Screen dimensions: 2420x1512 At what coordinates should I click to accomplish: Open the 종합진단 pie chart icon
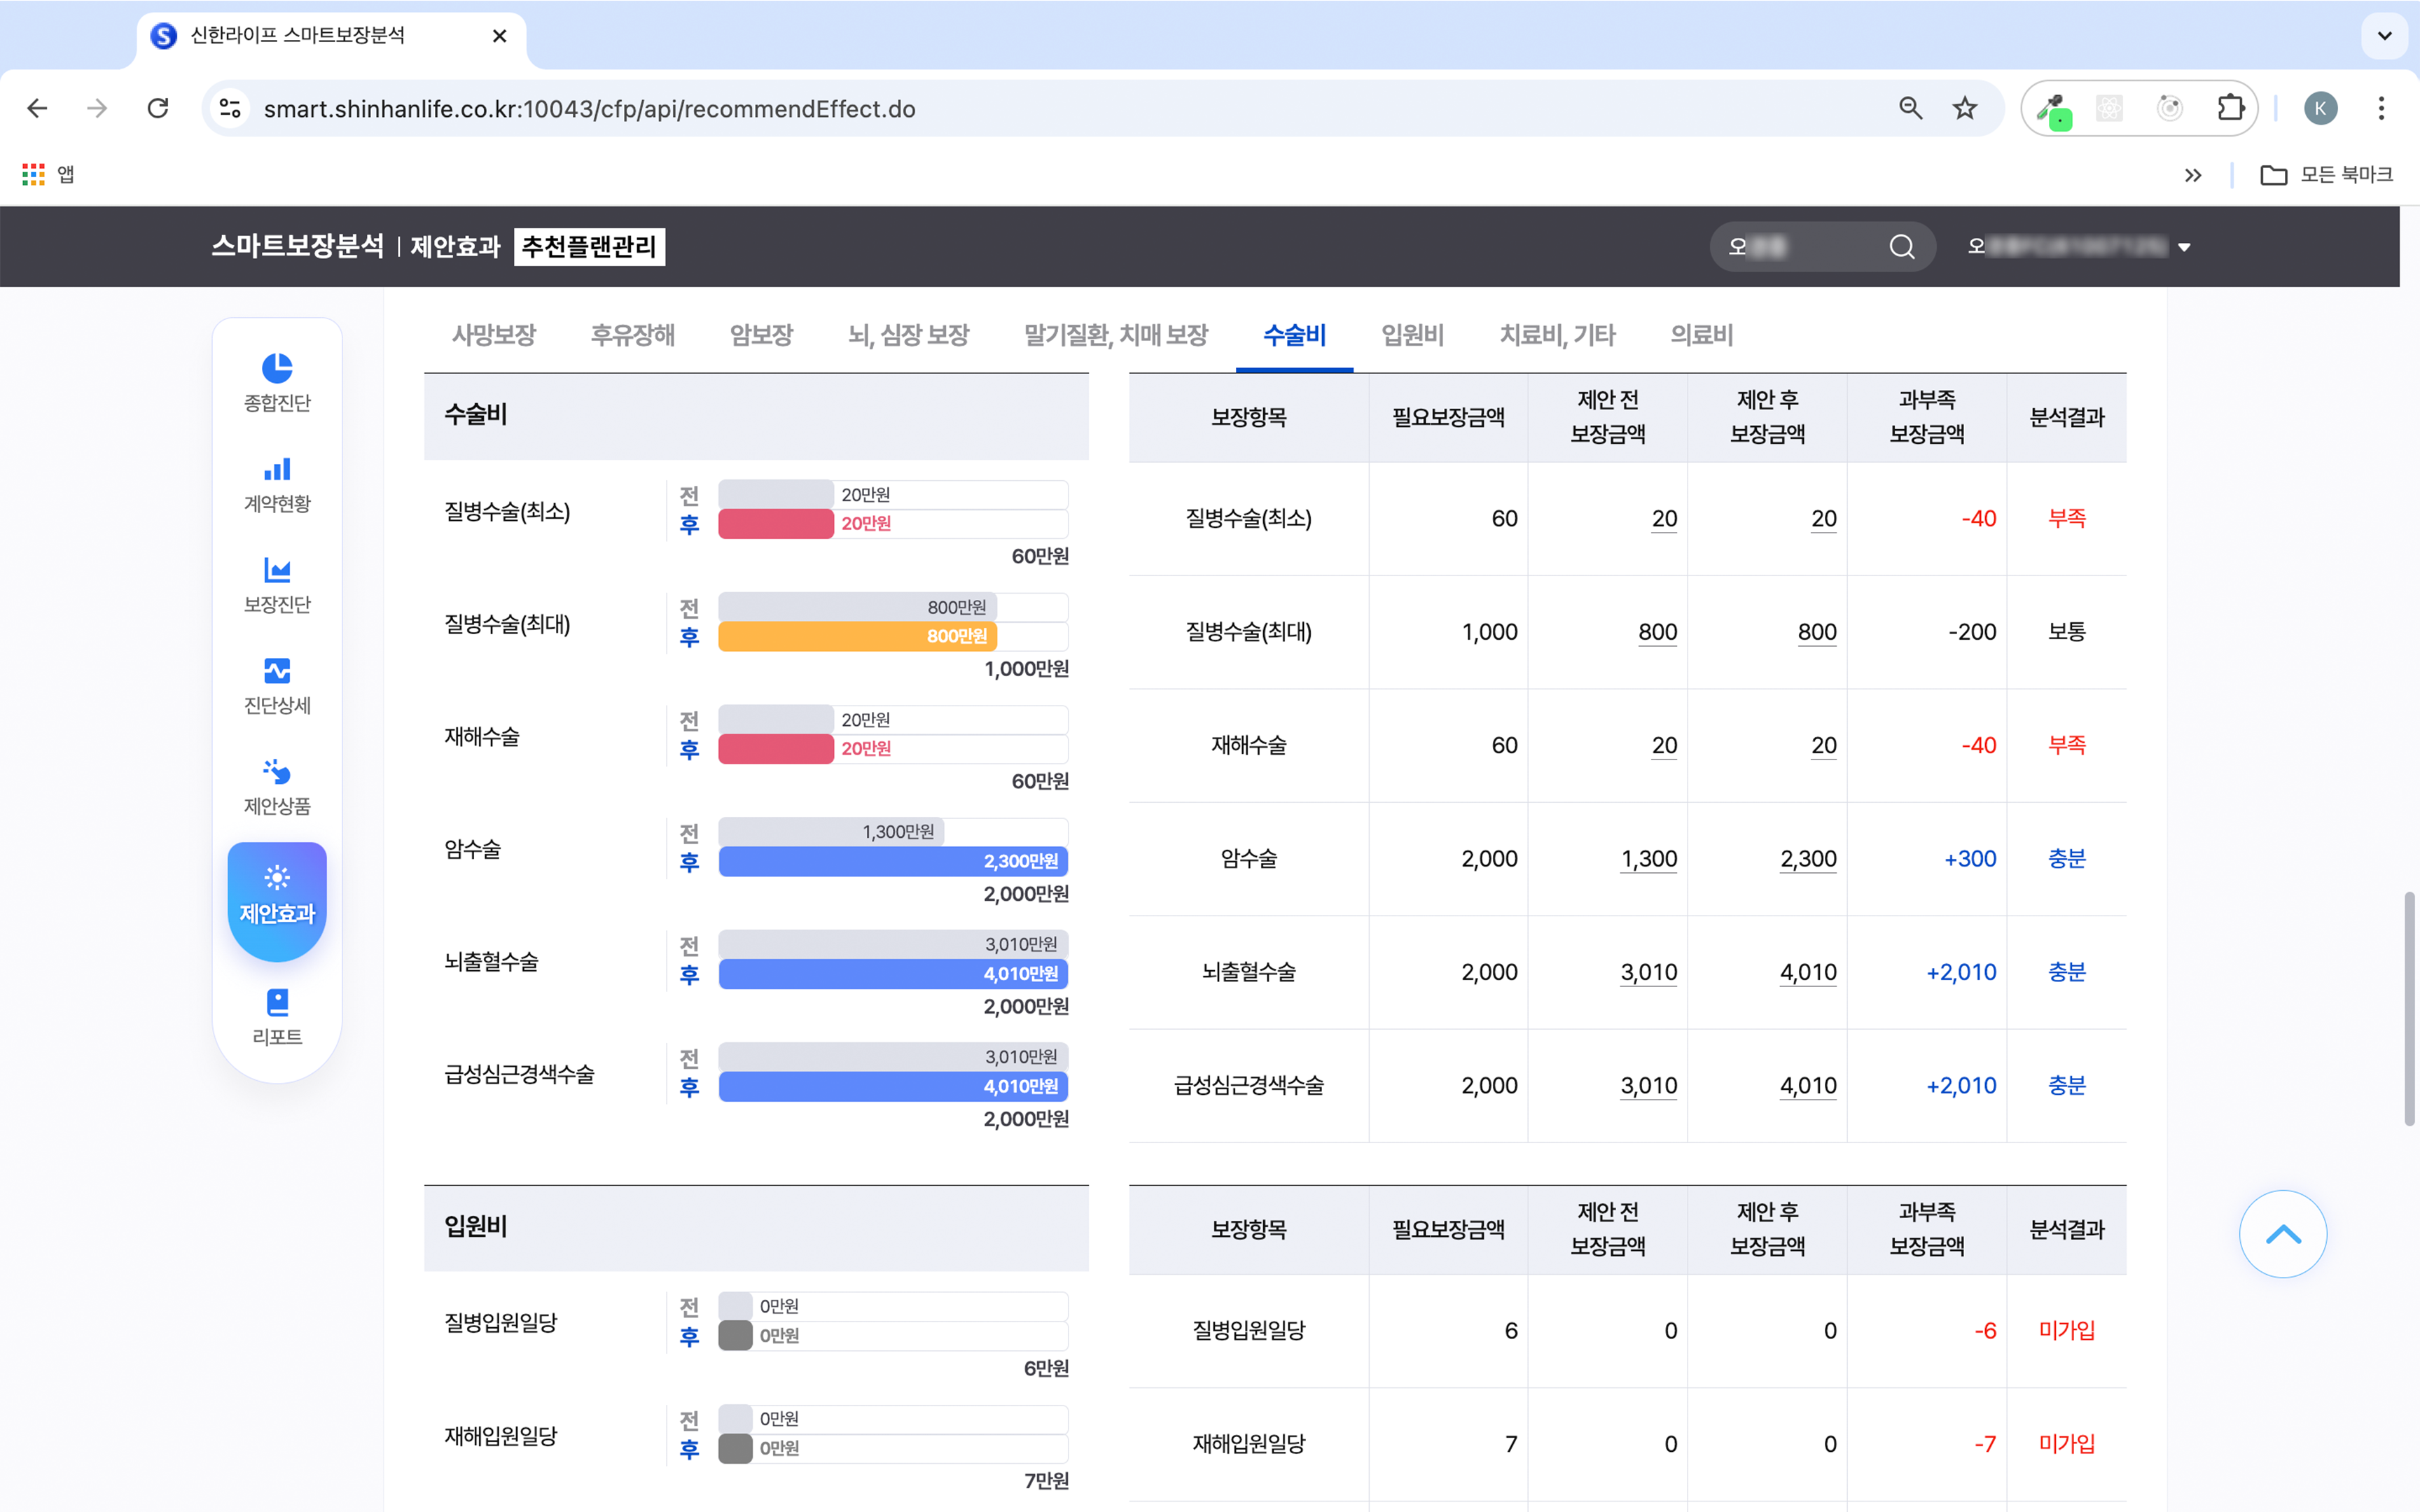point(277,369)
